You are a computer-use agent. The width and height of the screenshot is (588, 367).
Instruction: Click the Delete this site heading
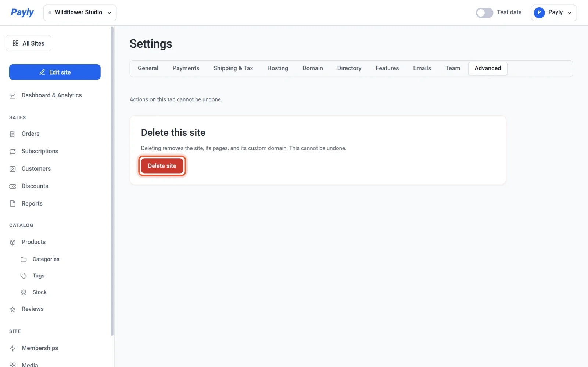[173, 132]
